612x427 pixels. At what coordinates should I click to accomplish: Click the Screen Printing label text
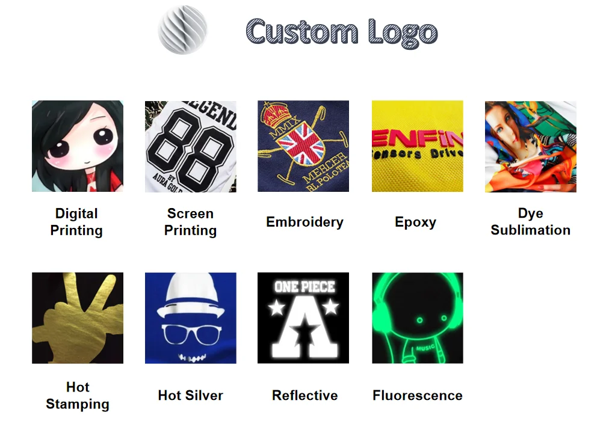pos(191,222)
